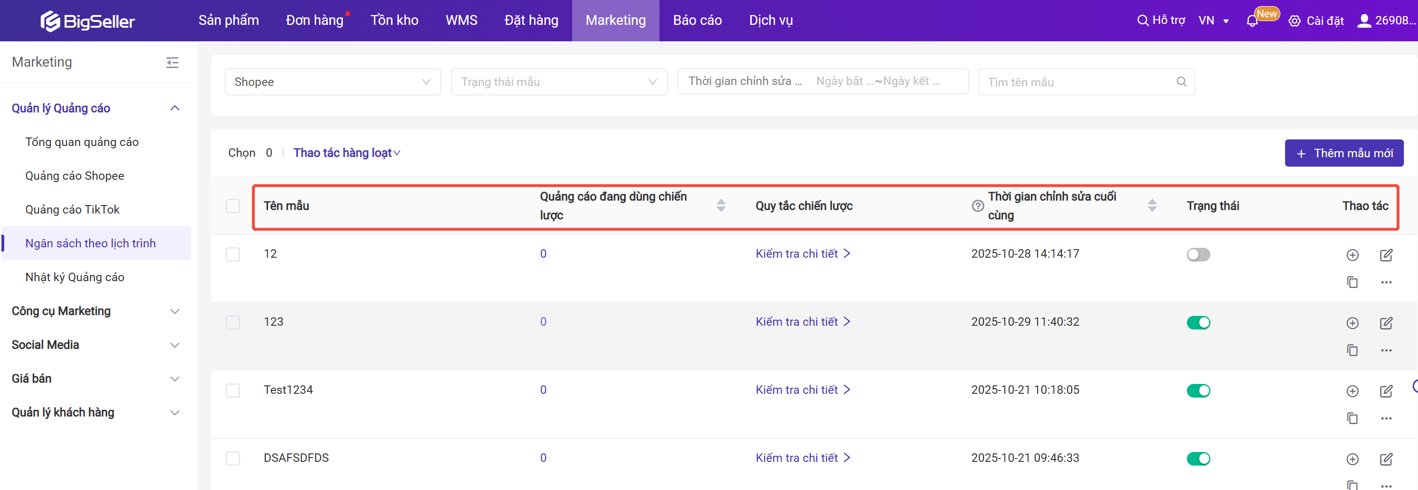Open Kiểm tra chi tiết for DSAFSDFDS
Image resolution: width=1418 pixels, height=490 pixels.
point(802,458)
